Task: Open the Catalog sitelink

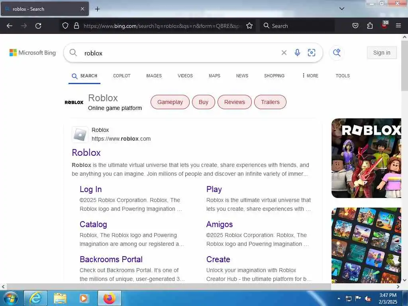Action: (93, 224)
